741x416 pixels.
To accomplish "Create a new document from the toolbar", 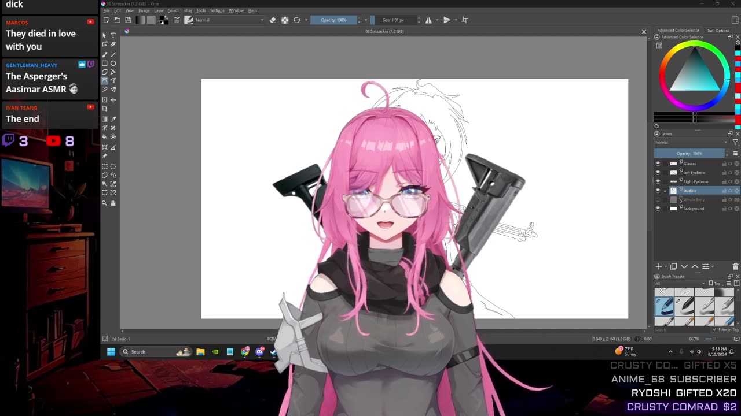I will [x=106, y=20].
